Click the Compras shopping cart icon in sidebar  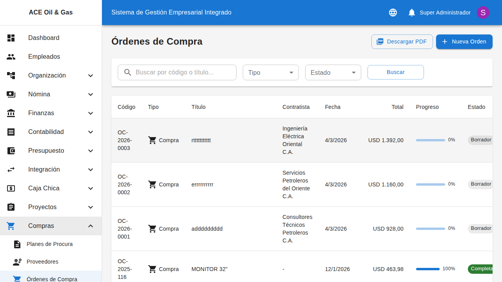click(11, 226)
